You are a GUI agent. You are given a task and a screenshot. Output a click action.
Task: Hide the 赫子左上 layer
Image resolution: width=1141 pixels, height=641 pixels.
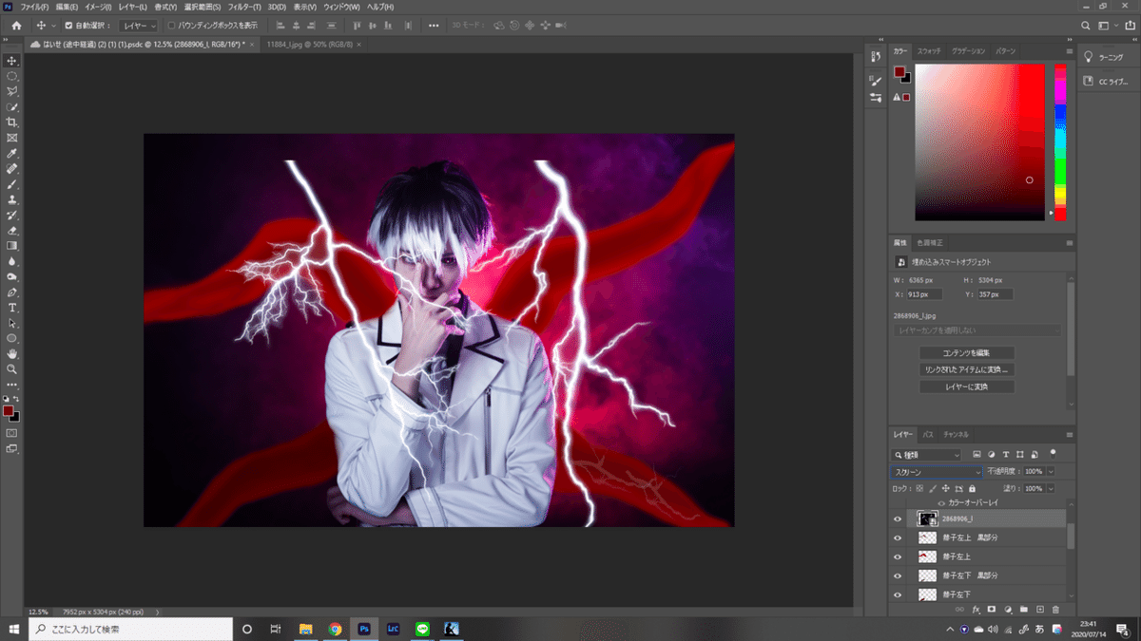[x=898, y=556]
